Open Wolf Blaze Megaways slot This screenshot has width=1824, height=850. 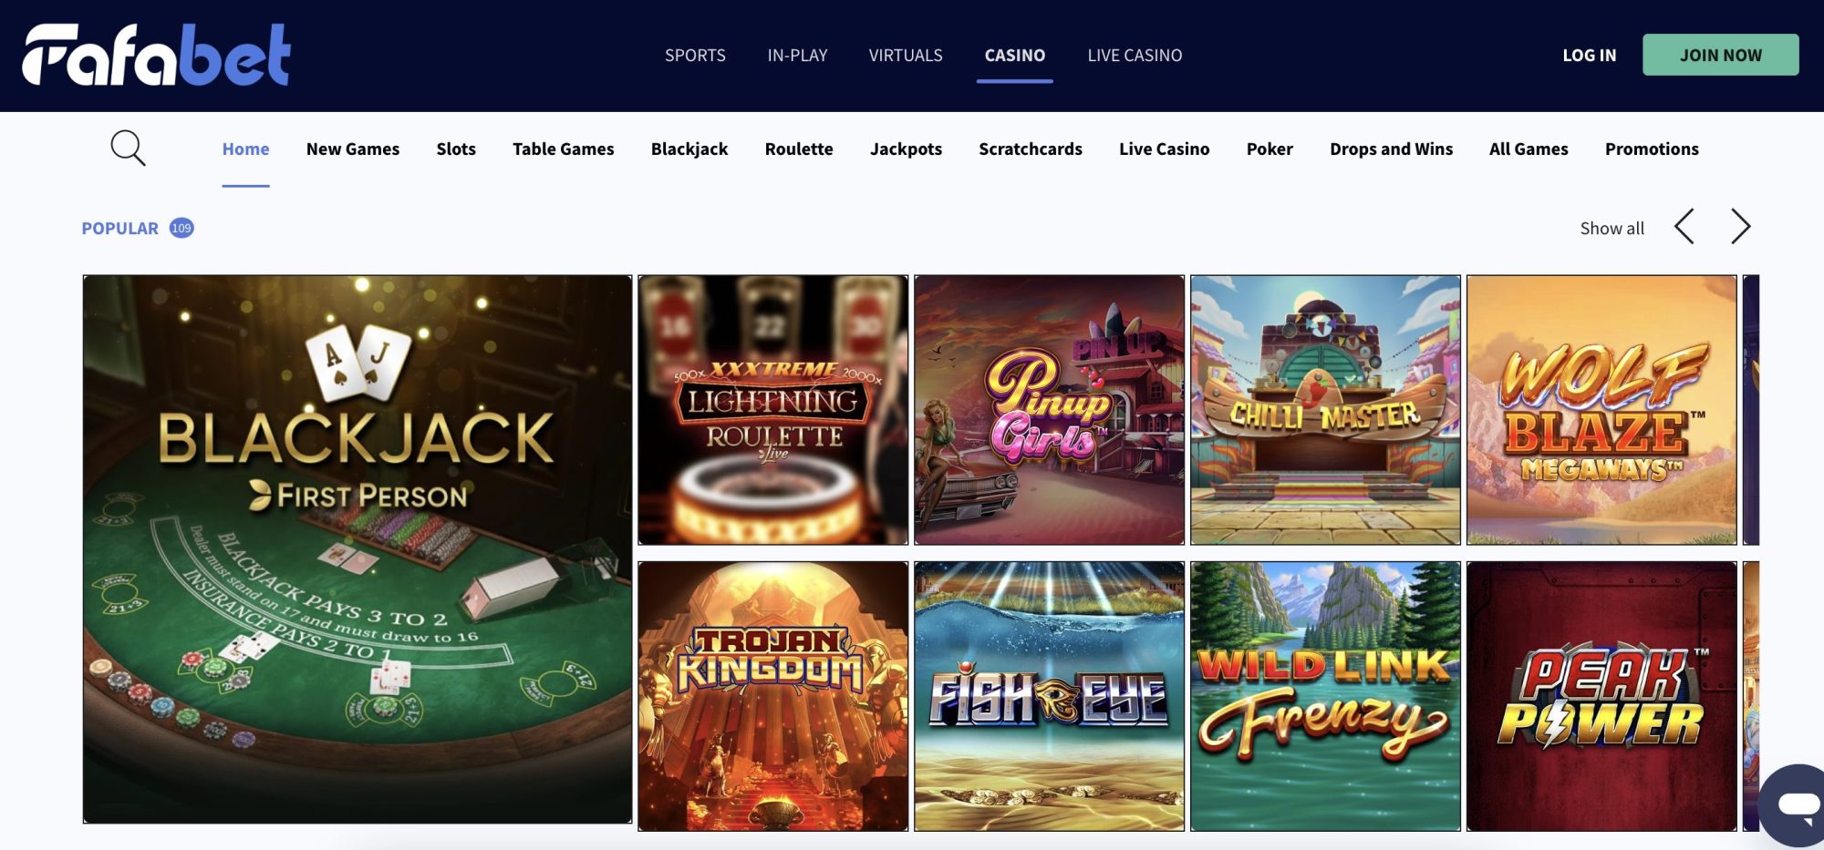1602,410
